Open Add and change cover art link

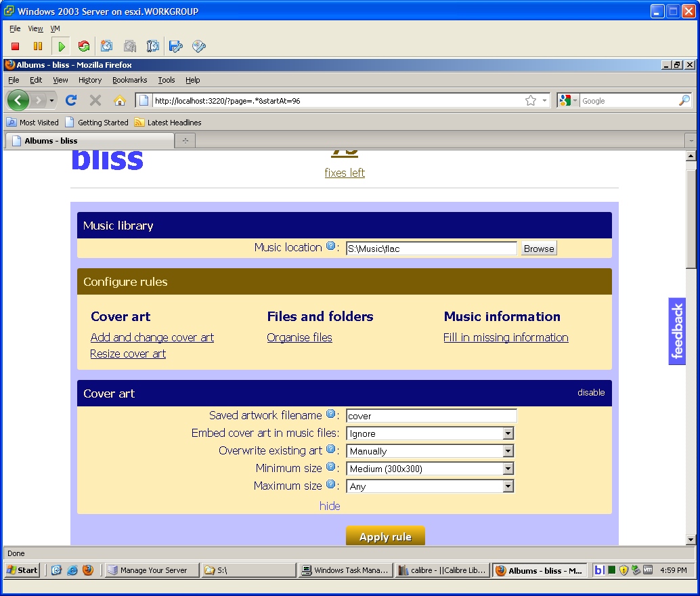click(152, 337)
